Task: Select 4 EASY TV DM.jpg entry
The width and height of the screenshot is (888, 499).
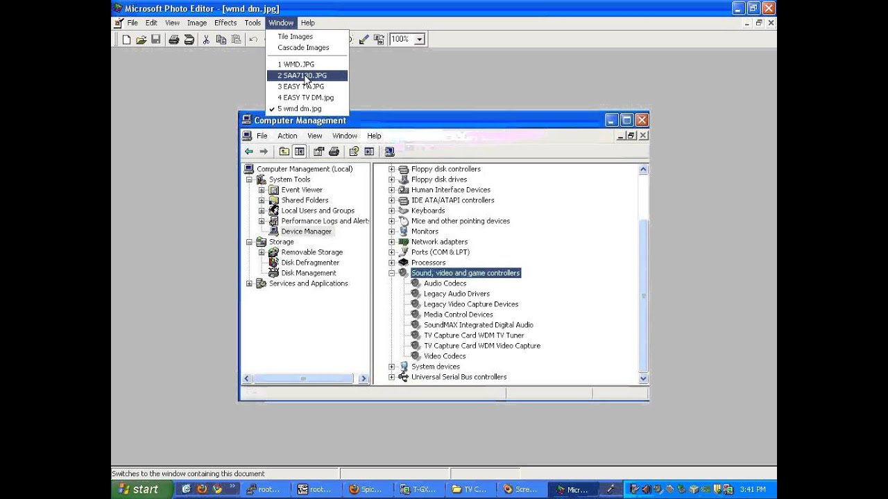Action: pos(307,98)
